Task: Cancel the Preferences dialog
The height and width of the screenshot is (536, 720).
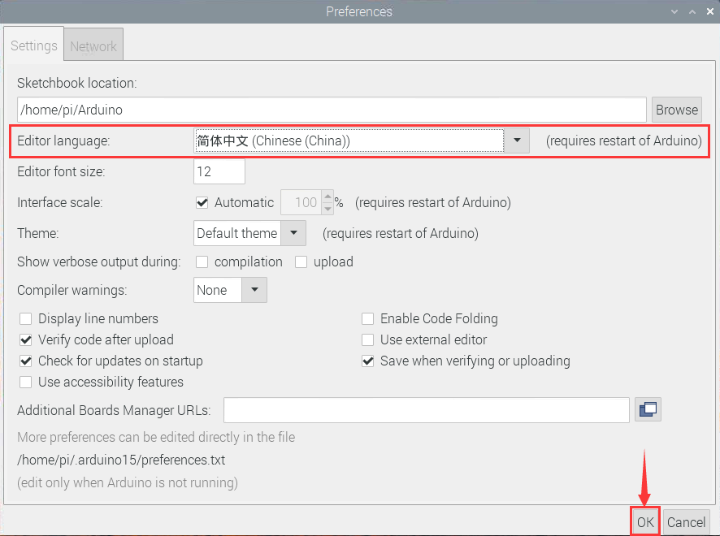Action: pos(687,522)
